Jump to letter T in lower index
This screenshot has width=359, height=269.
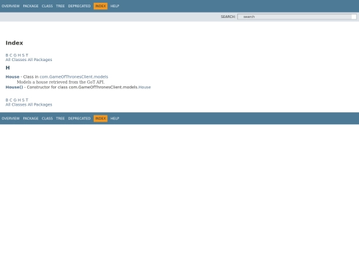[x=27, y=100]
